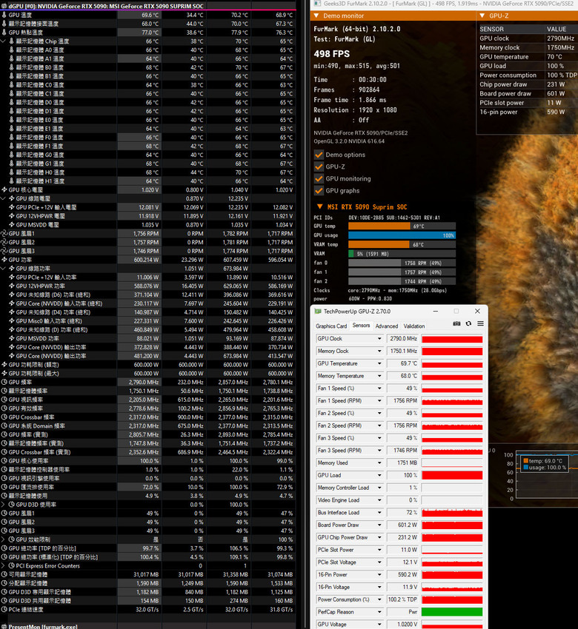The image size is (578, 629).
Task: Expand the GPU D3D 使用率 group
Action: pyautogui.click(x=4, y=505)
